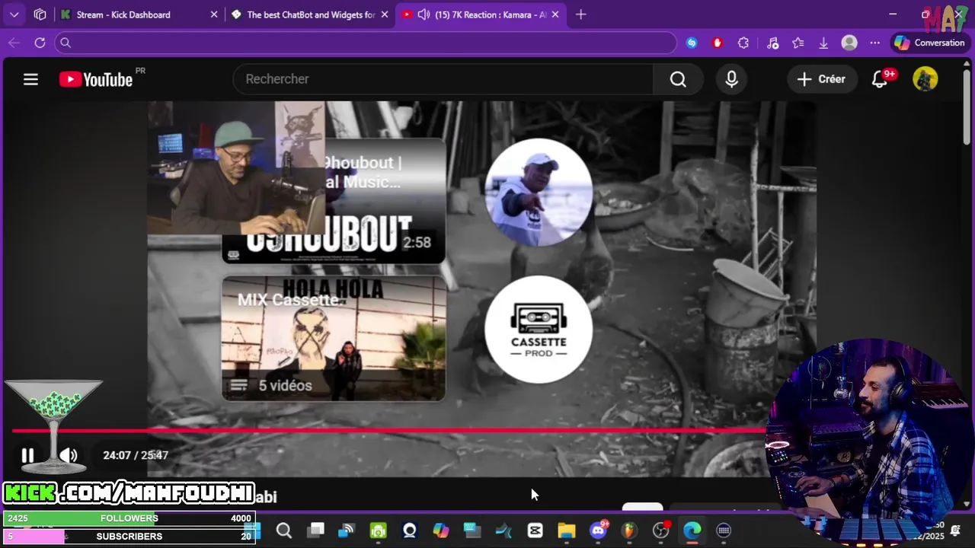This screenshot has height=548, width=975.
Task: Open FL Studio from the taskbar
Action: 629,530
